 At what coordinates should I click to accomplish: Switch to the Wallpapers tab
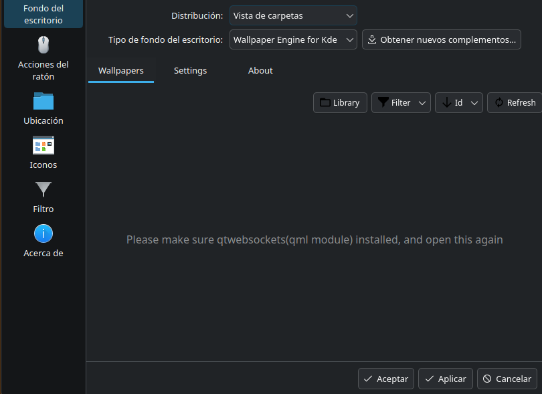[x=121, y=70]
